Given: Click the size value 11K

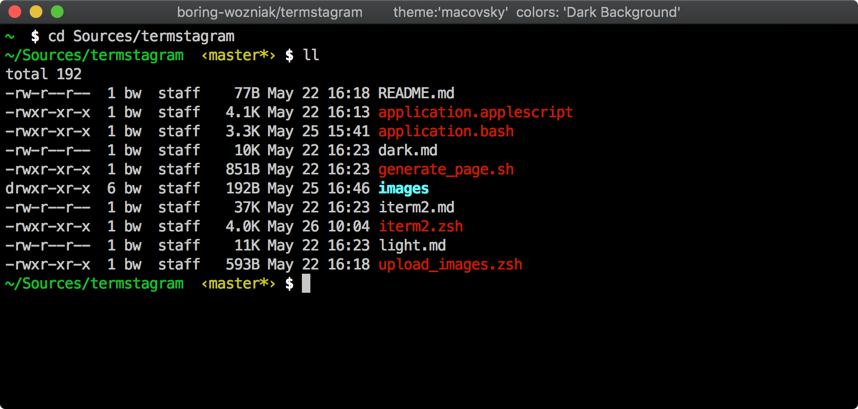Looking at the screenshot, I should point(247,245).
